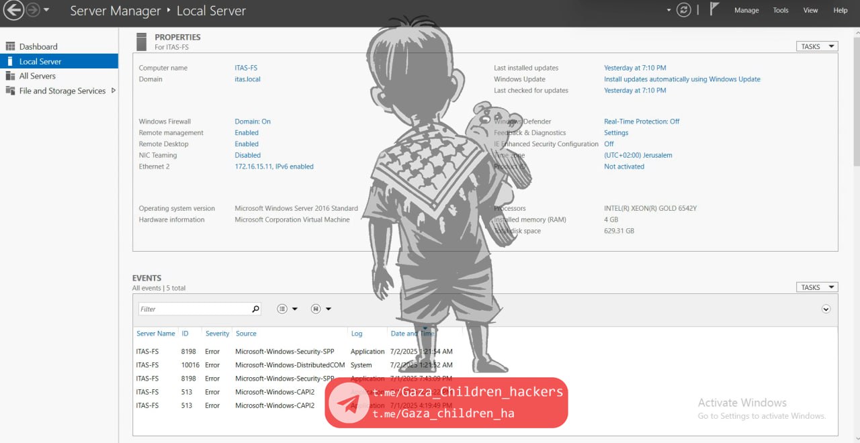Image resolution: width=860 pixels, height=443 pixels.
Task: Click the File and Storage Services icon
Action: coord(10,91)
